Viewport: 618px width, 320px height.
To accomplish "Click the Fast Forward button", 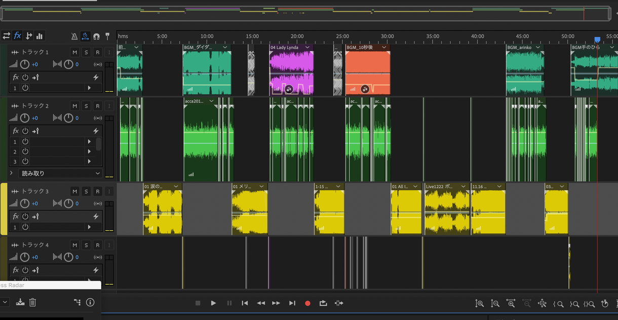I will click(276, 303).
